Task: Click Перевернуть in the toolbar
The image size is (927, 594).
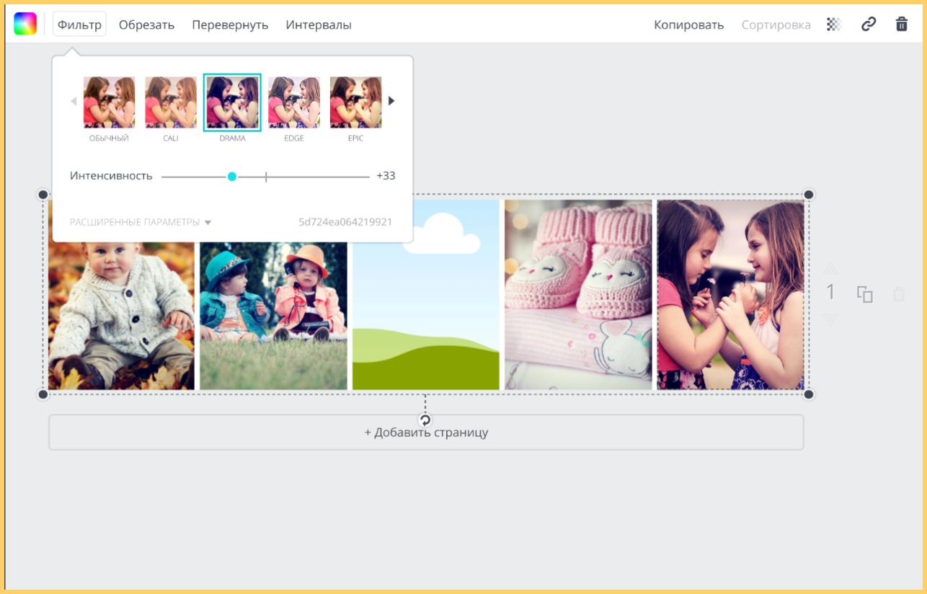Action: click(230, 25)
